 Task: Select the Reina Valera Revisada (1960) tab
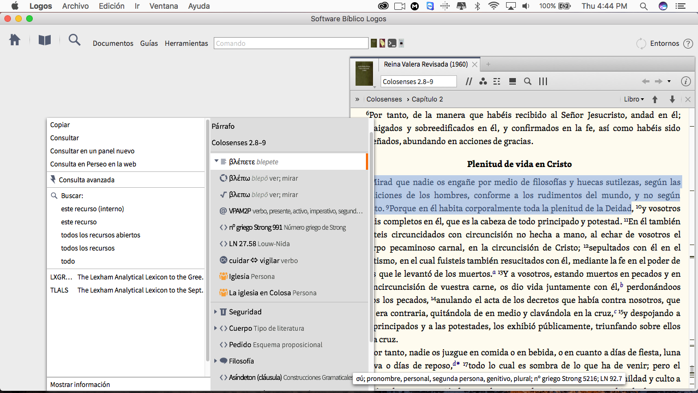pyautogui.click(x=426, y=64)
